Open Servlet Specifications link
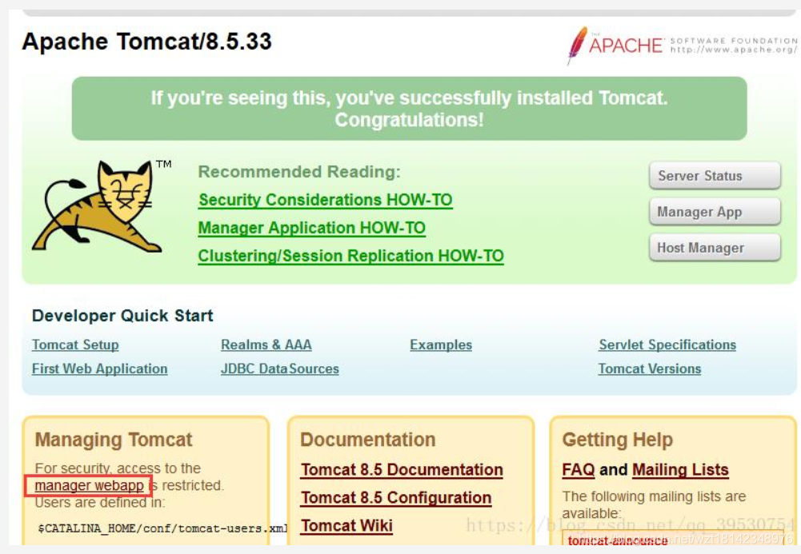 point(667,345)
